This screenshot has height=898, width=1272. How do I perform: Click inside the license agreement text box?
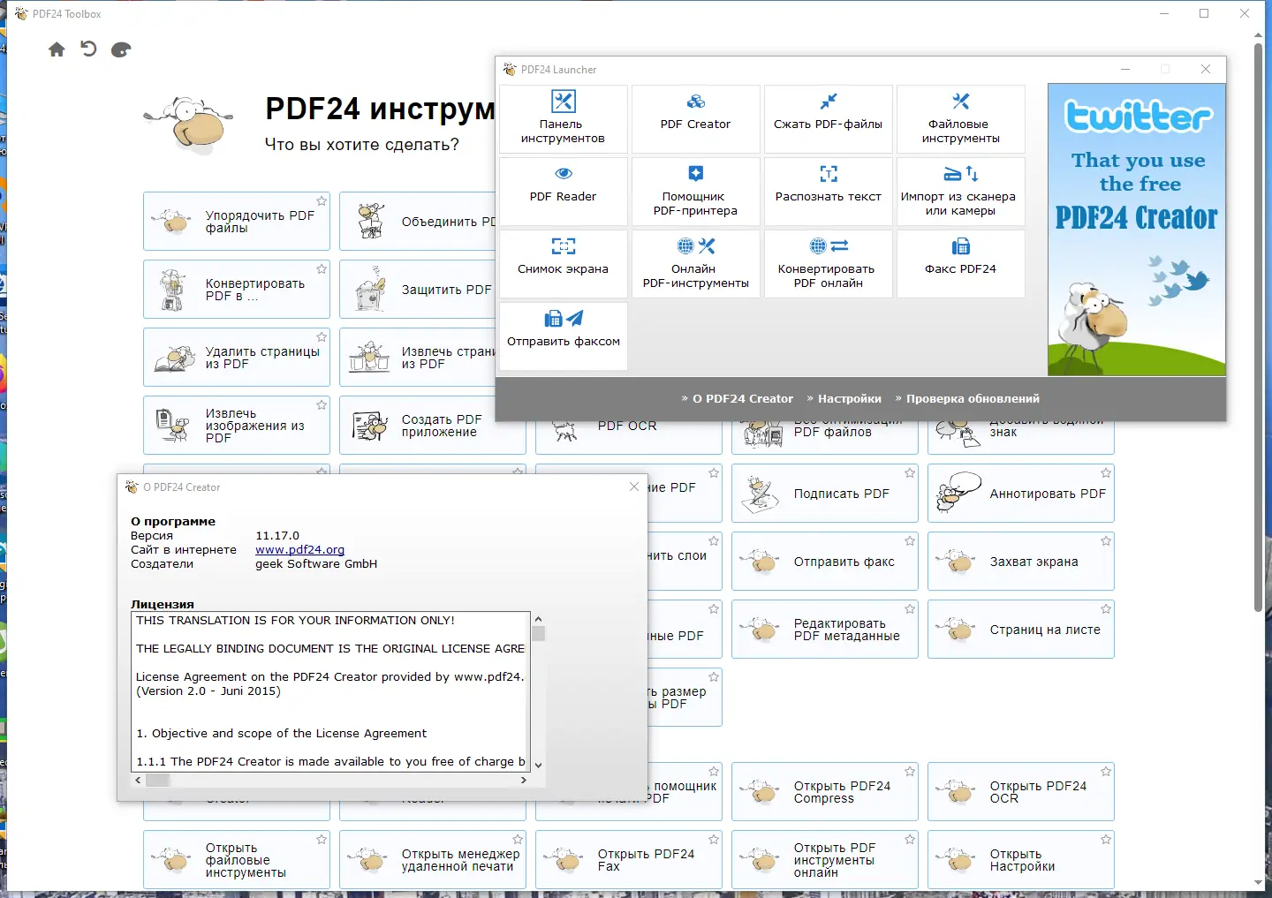point(331,691)
